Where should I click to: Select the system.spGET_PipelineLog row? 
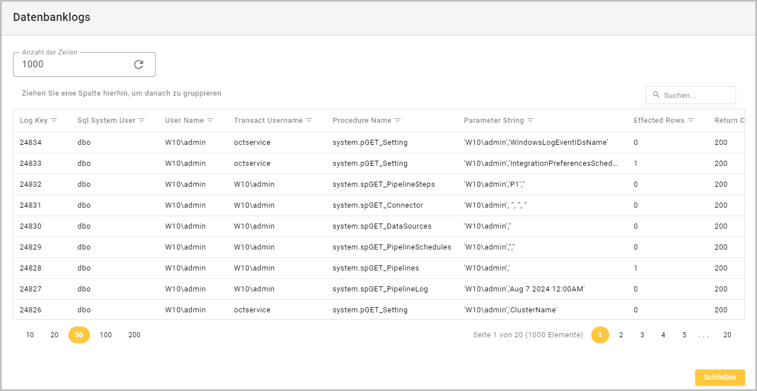coord(380,289)
